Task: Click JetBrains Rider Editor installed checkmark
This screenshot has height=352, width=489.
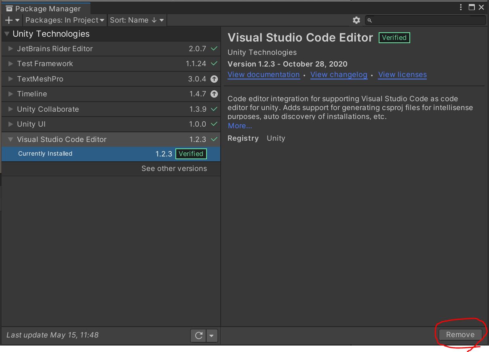Action: (214, 49)
